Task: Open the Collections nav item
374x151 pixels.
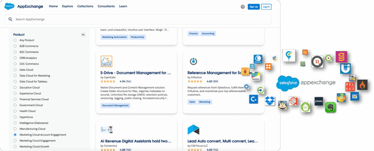Action: point(85,7)
